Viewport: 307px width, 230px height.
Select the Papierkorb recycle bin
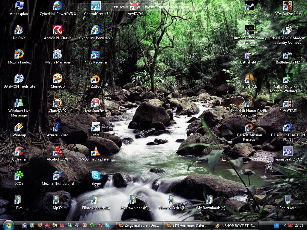288,200
